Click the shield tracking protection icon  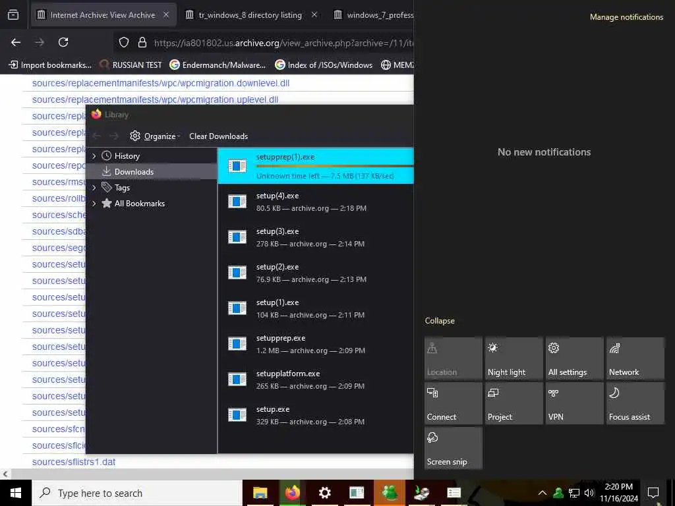click(124, 43)
